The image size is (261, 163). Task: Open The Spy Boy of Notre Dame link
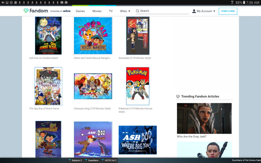point(44,109)
